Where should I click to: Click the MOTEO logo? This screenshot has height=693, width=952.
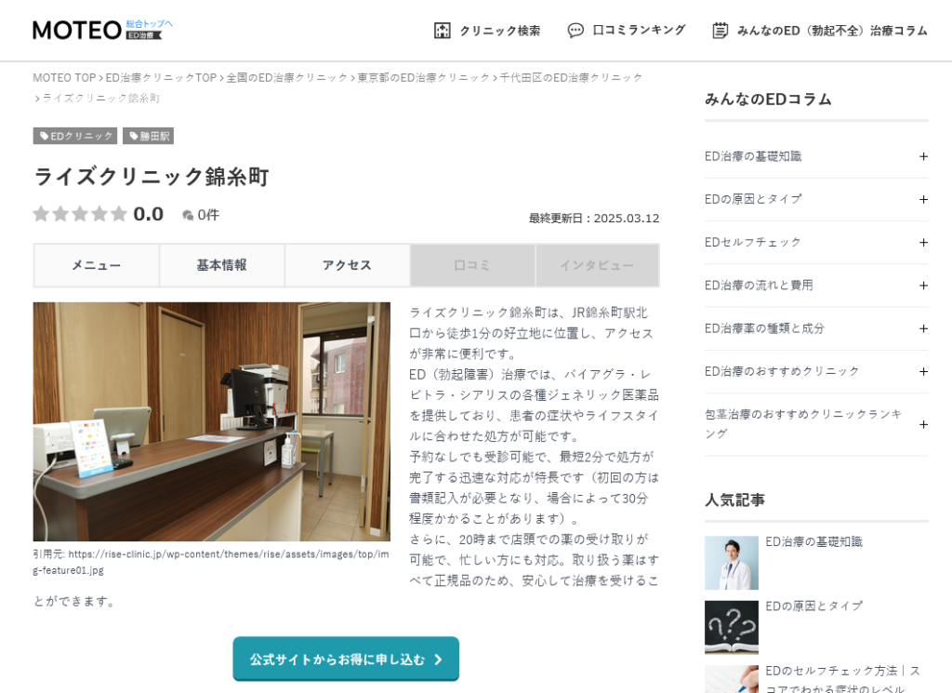tap(77, 30)
